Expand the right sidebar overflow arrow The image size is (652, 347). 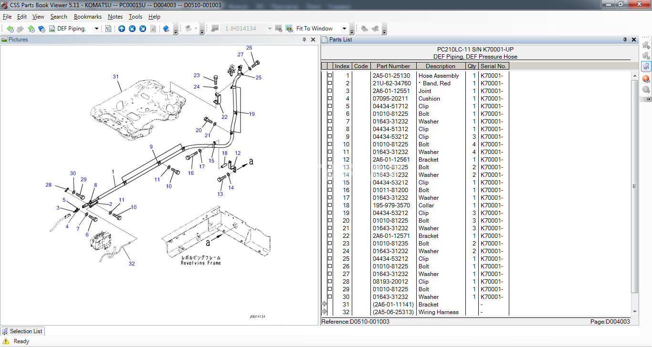point(646,99)
